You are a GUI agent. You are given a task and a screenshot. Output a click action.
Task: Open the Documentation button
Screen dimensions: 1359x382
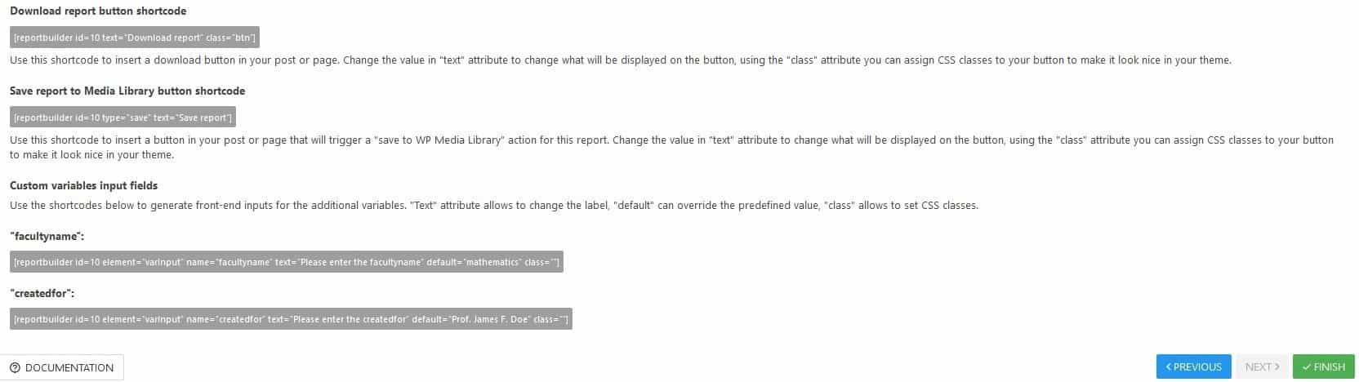[x=62, y=367]
